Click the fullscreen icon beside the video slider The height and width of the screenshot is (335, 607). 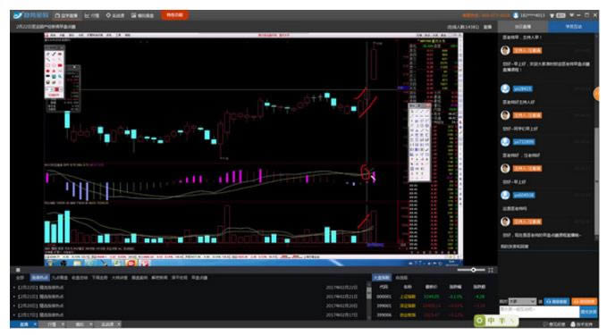(491, 270)
